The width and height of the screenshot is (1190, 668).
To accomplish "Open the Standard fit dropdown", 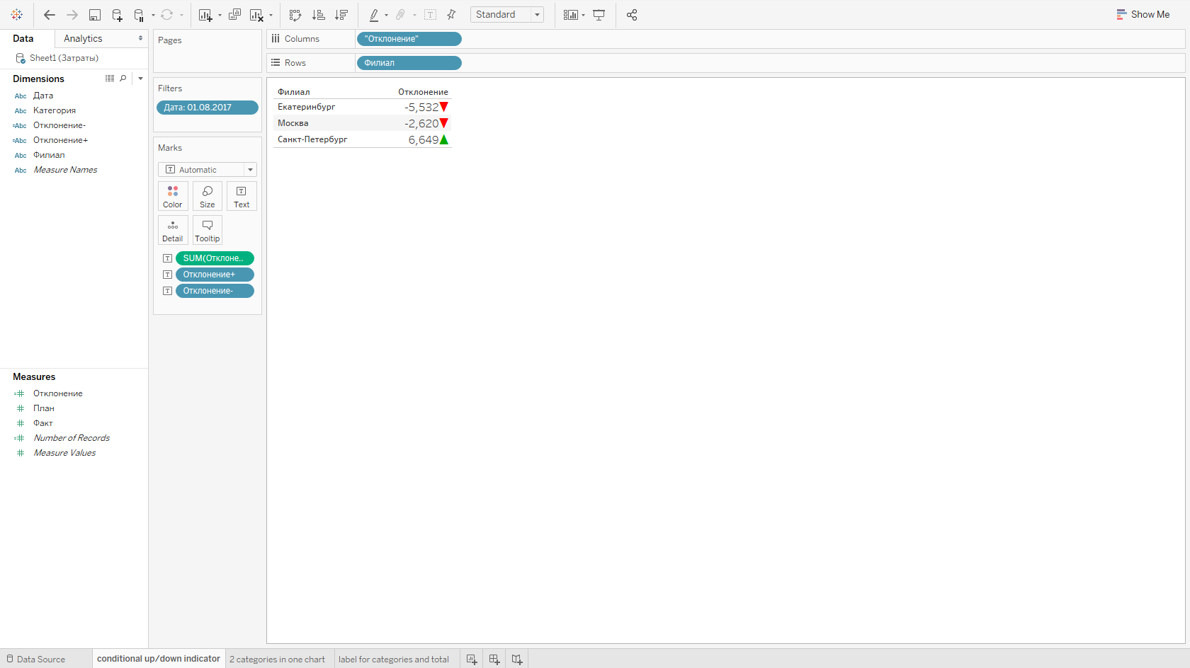I will pyautogui.click(x=507, y=15).
